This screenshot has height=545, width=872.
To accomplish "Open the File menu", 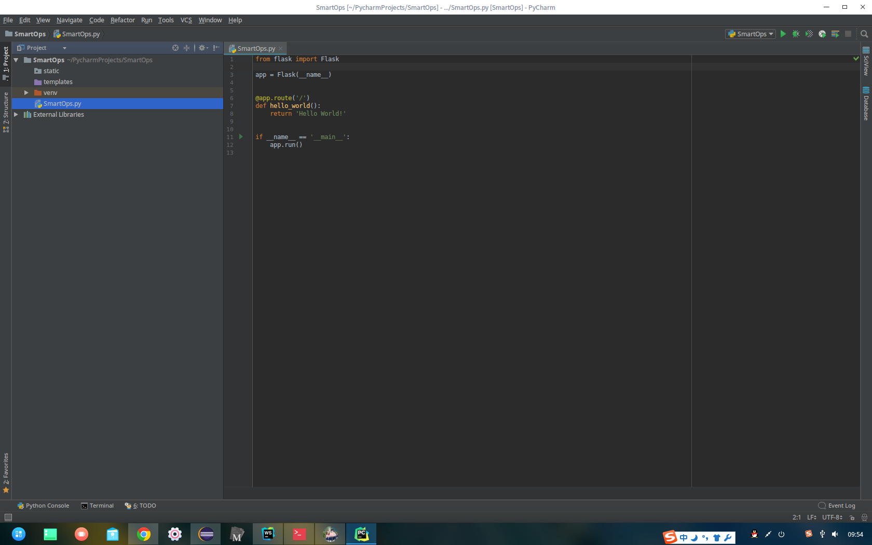I will point(8,20).
